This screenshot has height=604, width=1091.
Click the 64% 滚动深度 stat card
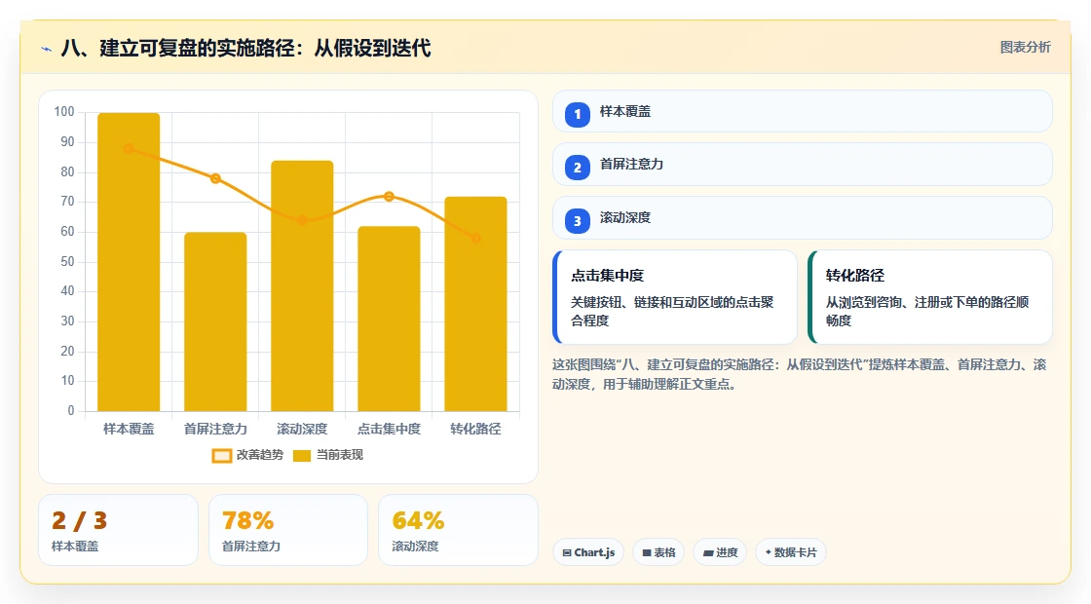pos(458,530)
